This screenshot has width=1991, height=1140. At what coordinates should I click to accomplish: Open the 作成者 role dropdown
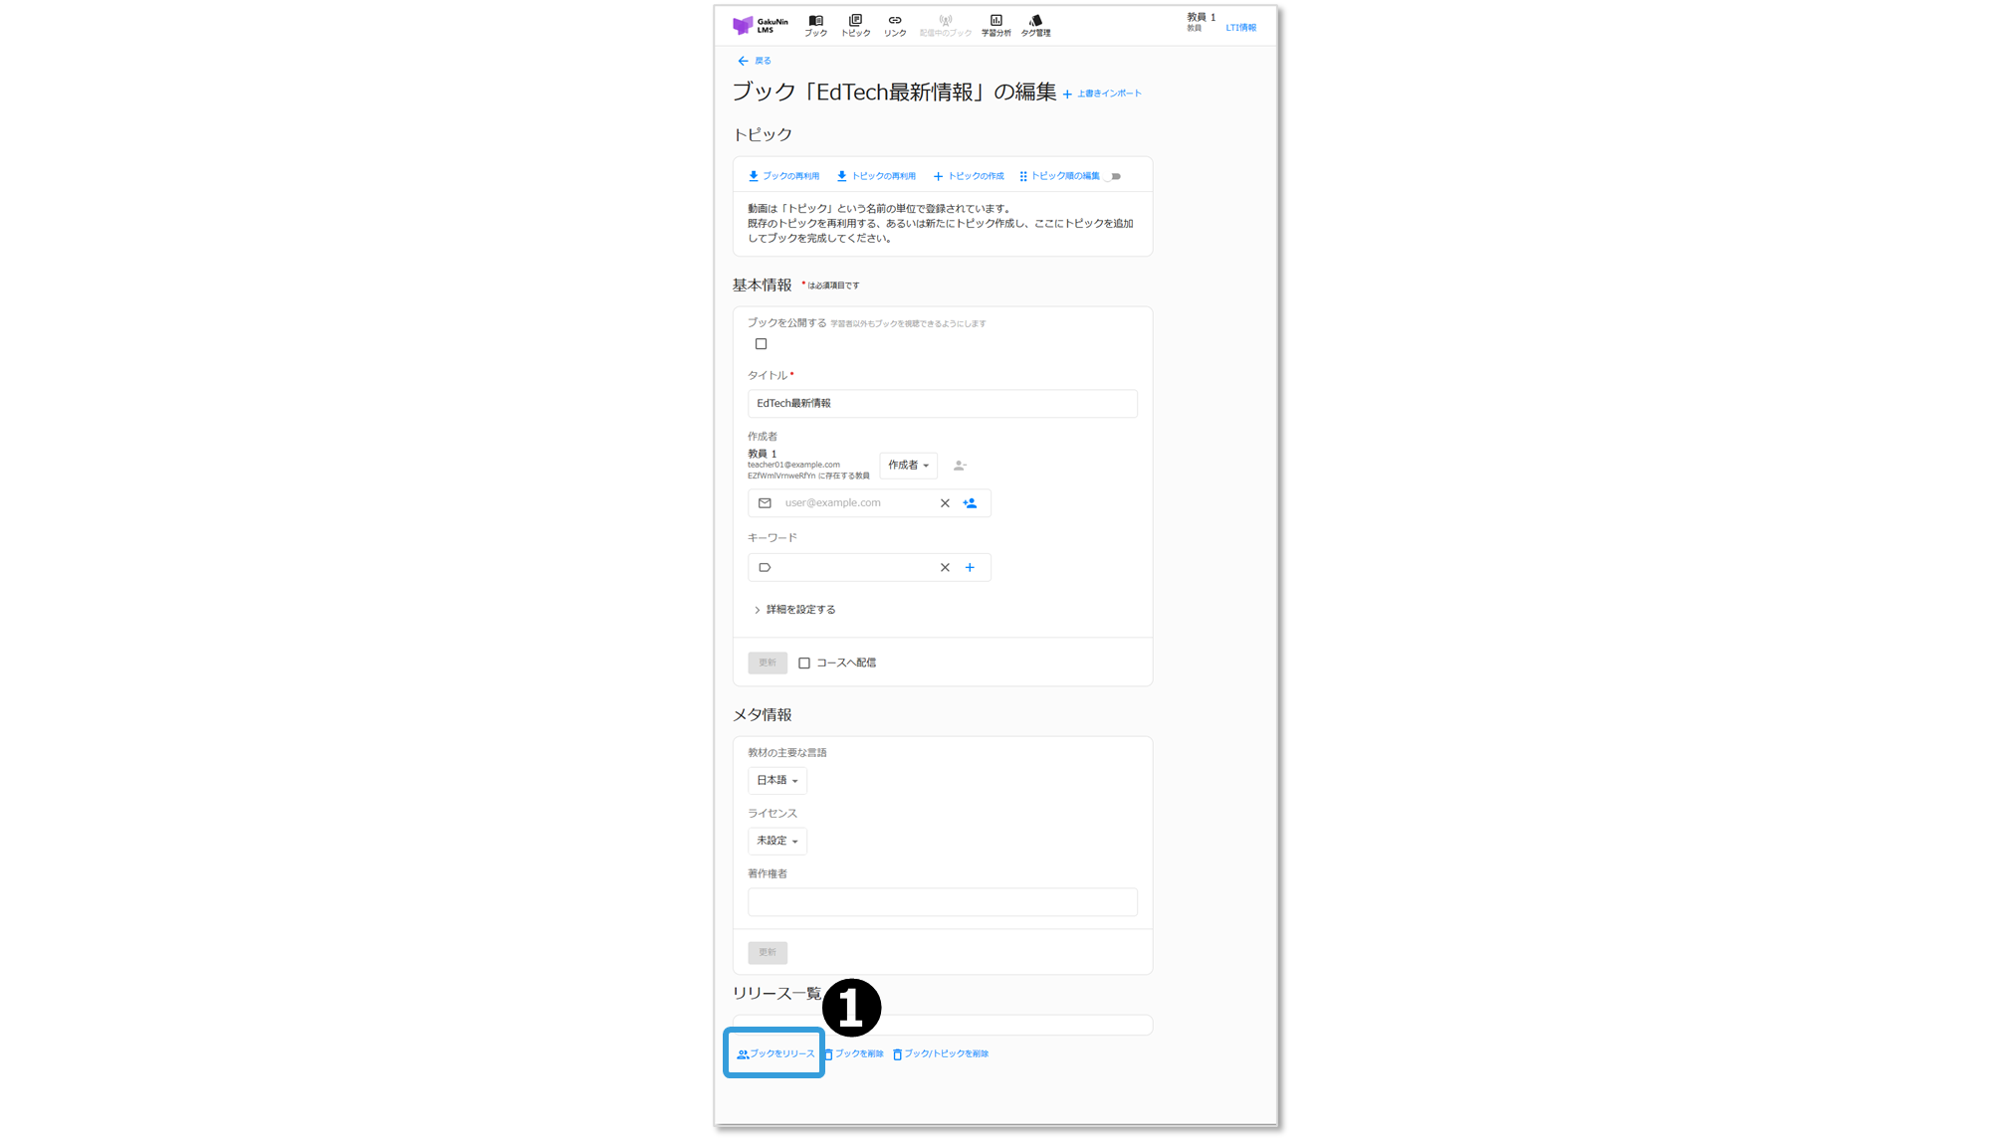pos(908,466)
